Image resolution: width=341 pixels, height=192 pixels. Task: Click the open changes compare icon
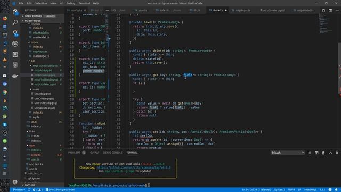click(x=323, y=10)
